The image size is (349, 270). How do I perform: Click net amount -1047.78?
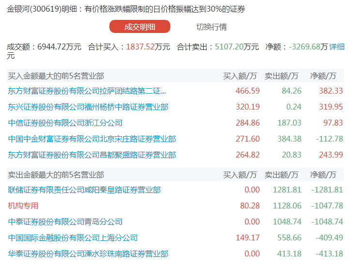point(327,206)
